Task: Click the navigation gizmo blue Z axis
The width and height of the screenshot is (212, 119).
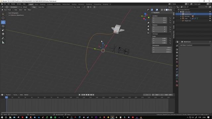Action: click(145, 14)
